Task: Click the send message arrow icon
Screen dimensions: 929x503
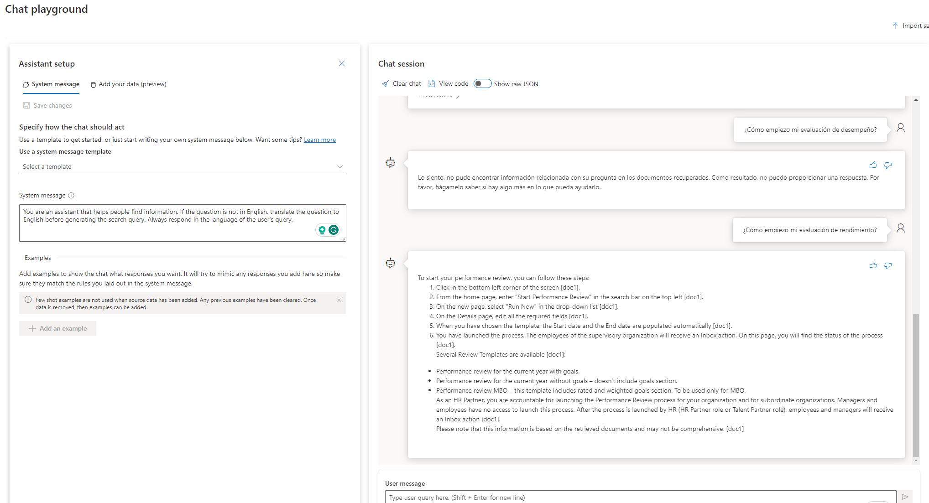Action: point(905,497)
